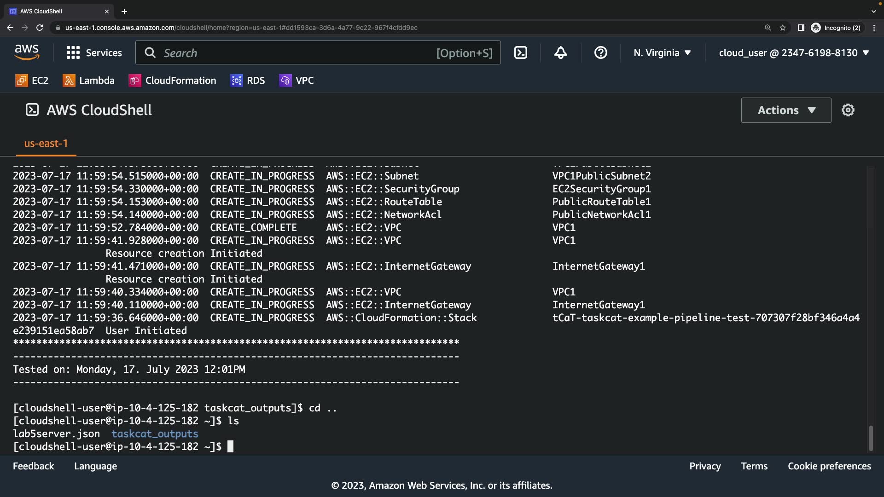
Task: Open the Services grid menu
Action: pos(94,52)
